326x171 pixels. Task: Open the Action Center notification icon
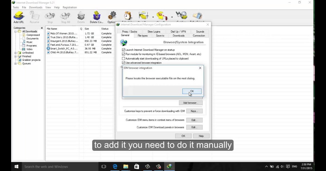click(288, 166)
